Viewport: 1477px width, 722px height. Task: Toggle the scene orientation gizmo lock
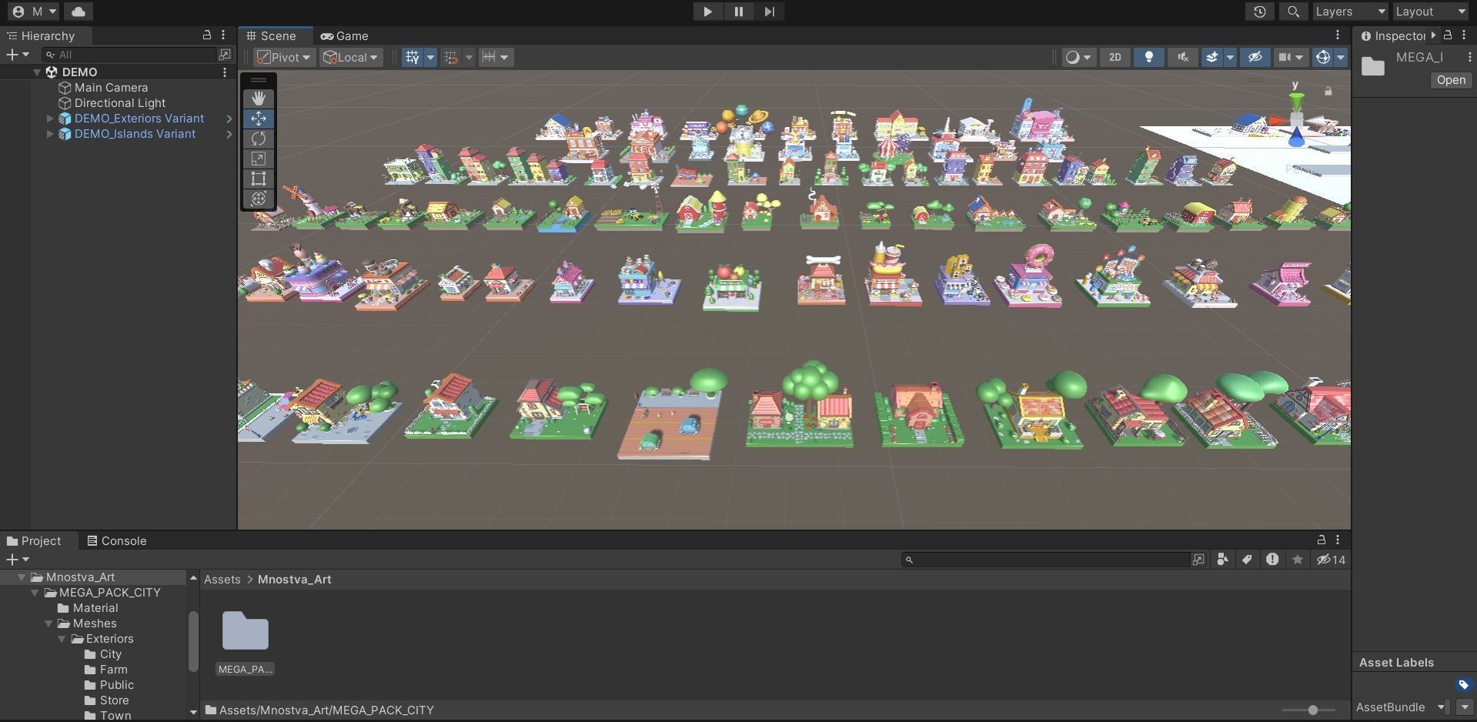(x=1328, y=92)
